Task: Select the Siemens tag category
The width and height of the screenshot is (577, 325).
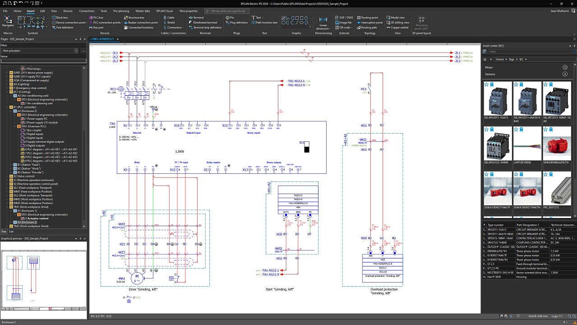Action: pyautogui.click(x=490, y=74)
